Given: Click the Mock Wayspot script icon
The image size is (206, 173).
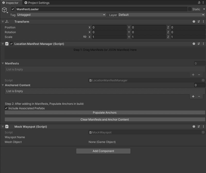Looking at the screenshot, I should (7, 126).
